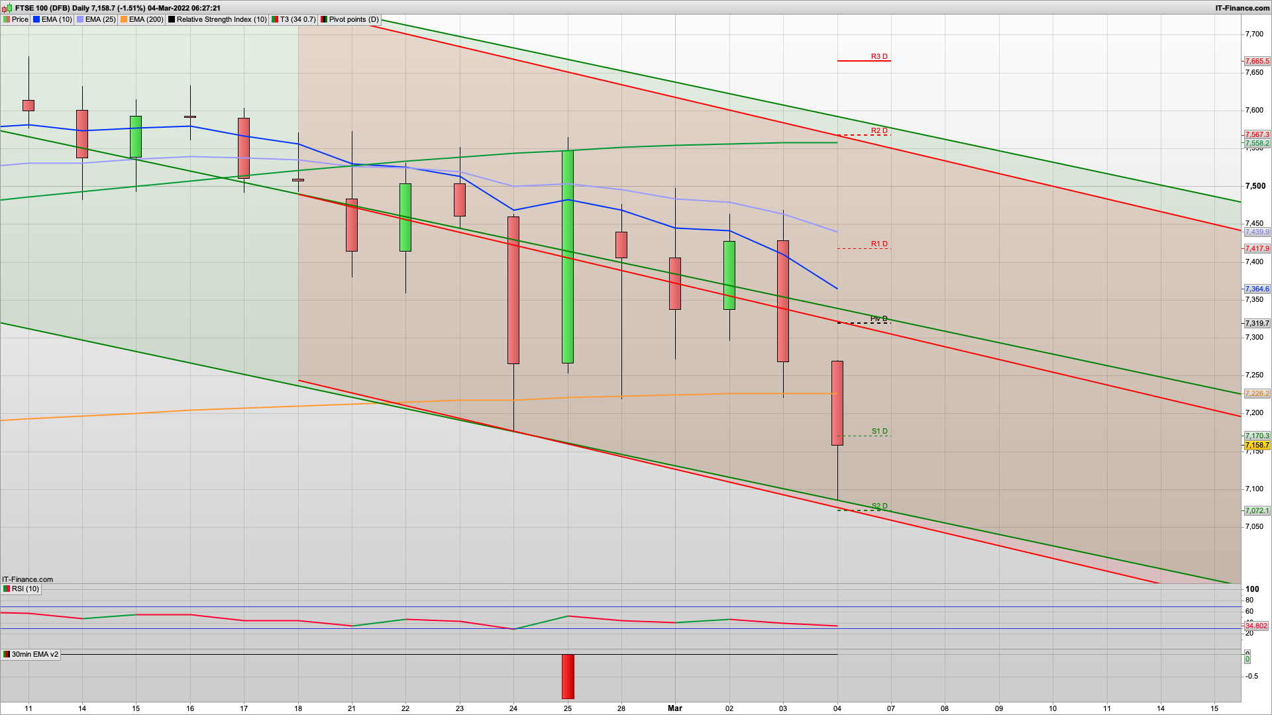Click the 7,364.6 EMA 10 axis tag
The width and height of the screenshot is (1272, 715).
(1257, 289)
